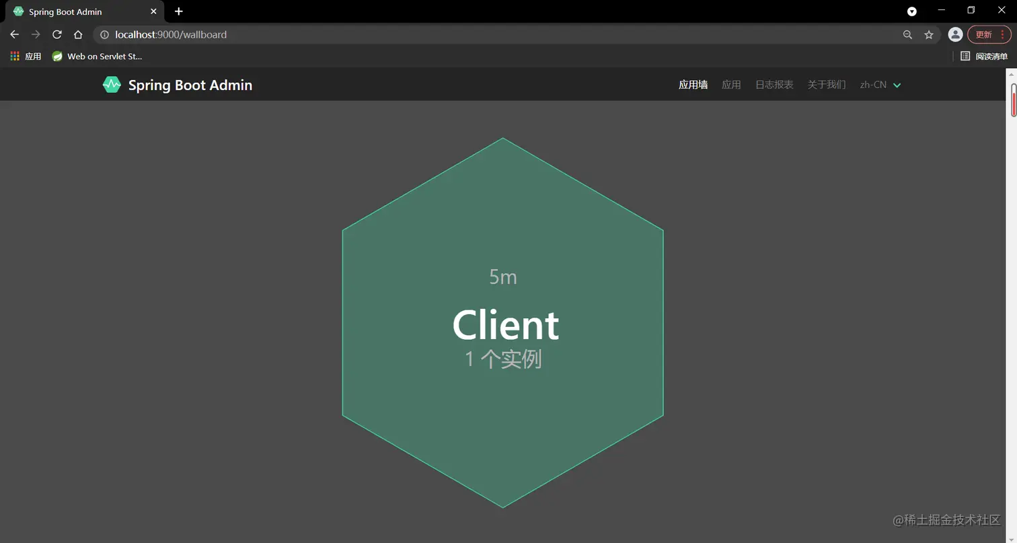
Task: Open the browser profile avatar icon
Action: [954, 34]
